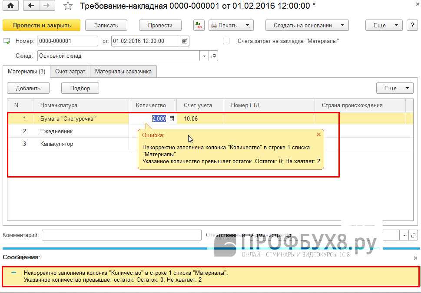Expand the Печать dropdown
This screenshot has width=421, height=293.
click(231, 26)
